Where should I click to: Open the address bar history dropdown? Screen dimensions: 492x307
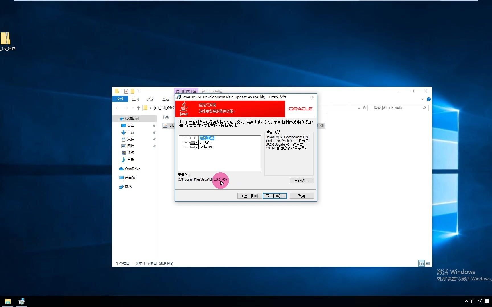[x=359, y=108]
